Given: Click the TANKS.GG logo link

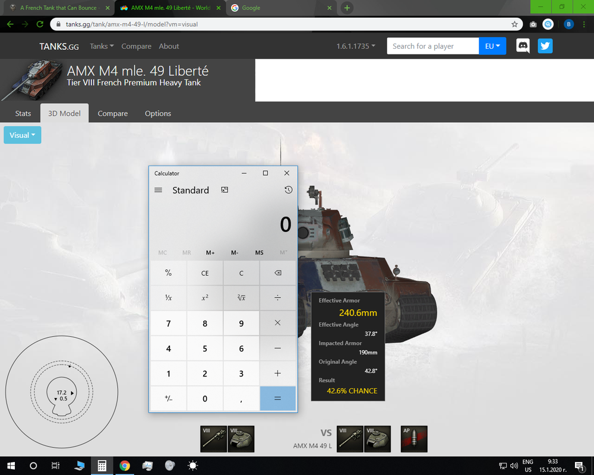Looking at the screenshot, I should pyautogui.click(x=59, y=46).
